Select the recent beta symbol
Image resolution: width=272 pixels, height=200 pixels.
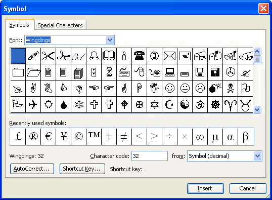246,137
